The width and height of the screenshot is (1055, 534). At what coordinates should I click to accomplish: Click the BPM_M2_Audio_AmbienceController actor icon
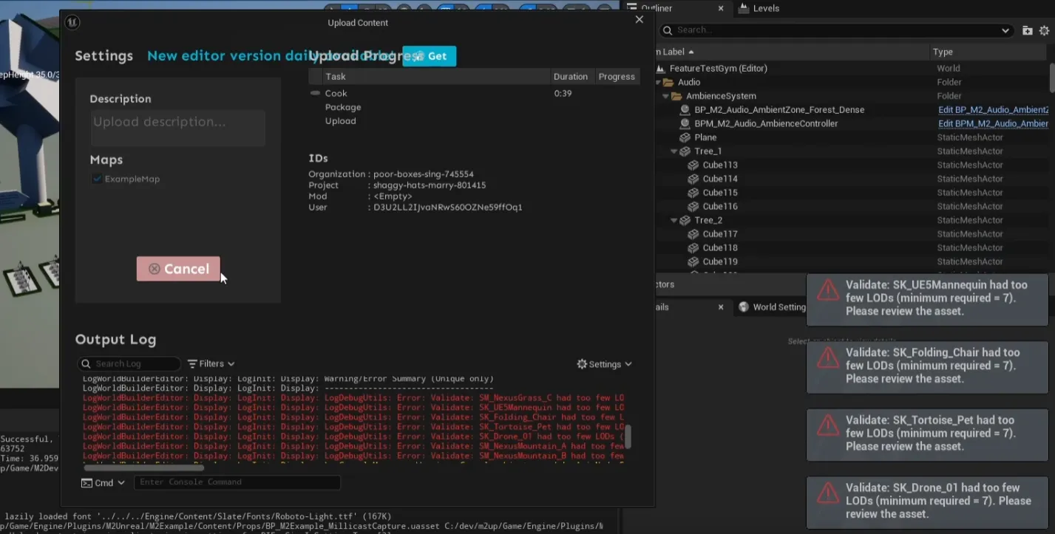tap(685, 123)
